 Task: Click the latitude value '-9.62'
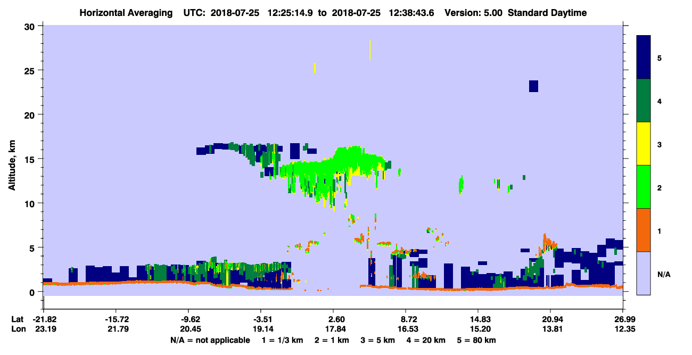191,319
